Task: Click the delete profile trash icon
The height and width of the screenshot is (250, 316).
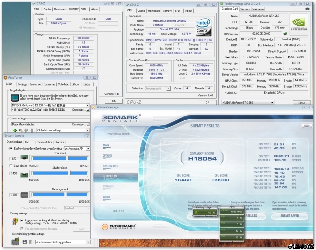Action: 30,242
